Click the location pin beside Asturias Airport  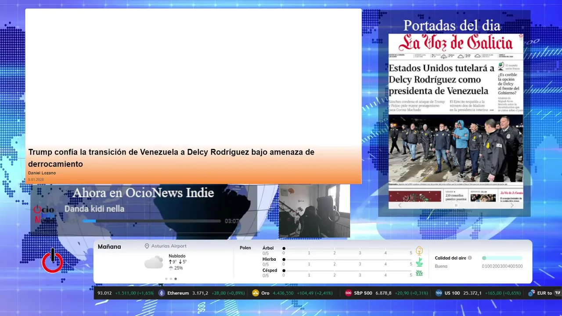[x=147, y=246]
